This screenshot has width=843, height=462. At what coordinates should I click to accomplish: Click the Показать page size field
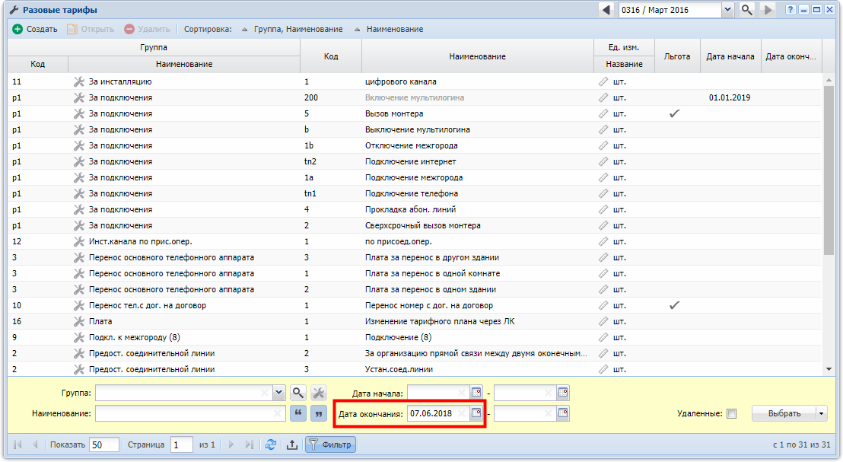point(103,444)
